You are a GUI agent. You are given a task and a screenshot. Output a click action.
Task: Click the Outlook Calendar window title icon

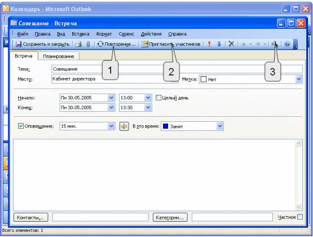(6, 8)
